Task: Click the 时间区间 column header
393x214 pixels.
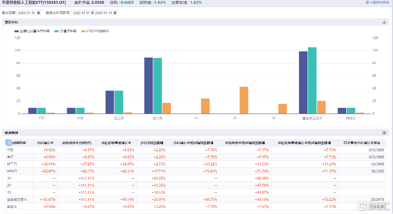Action: click(19, 143)
